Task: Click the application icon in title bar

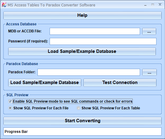Action: [4, 5]
